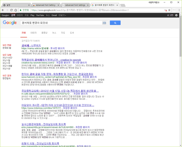
Task: Reload the current page
Action: point(12,10)
